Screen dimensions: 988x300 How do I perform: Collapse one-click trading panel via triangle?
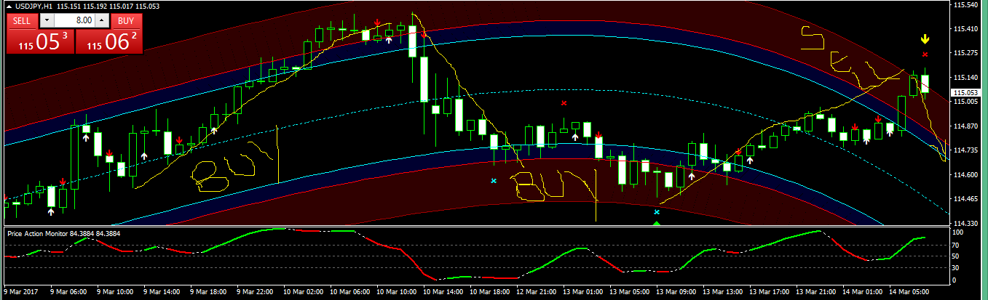[x=7, y=6]
